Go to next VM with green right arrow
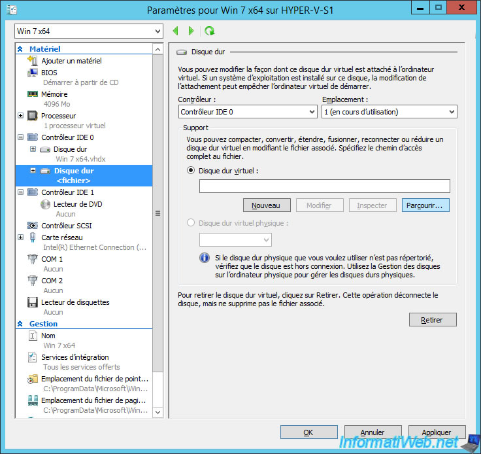The image size is (481, 454). [191, 31]
